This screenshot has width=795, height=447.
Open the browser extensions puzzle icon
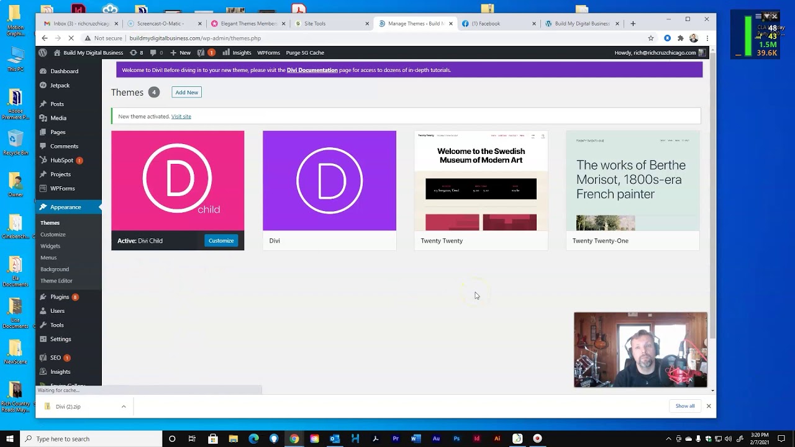681,38
